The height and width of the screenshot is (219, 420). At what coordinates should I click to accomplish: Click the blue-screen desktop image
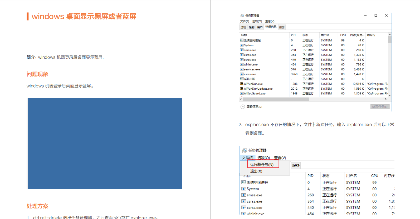(x=105, y=143)
